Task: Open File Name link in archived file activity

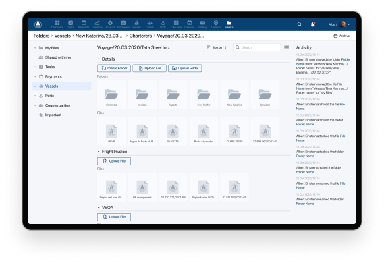Action: click(342, 105)
